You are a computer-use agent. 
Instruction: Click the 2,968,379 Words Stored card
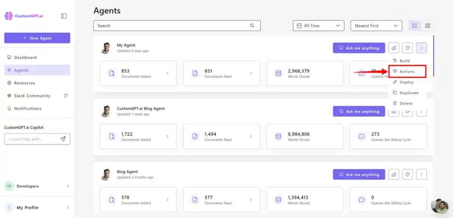[305, 73]
